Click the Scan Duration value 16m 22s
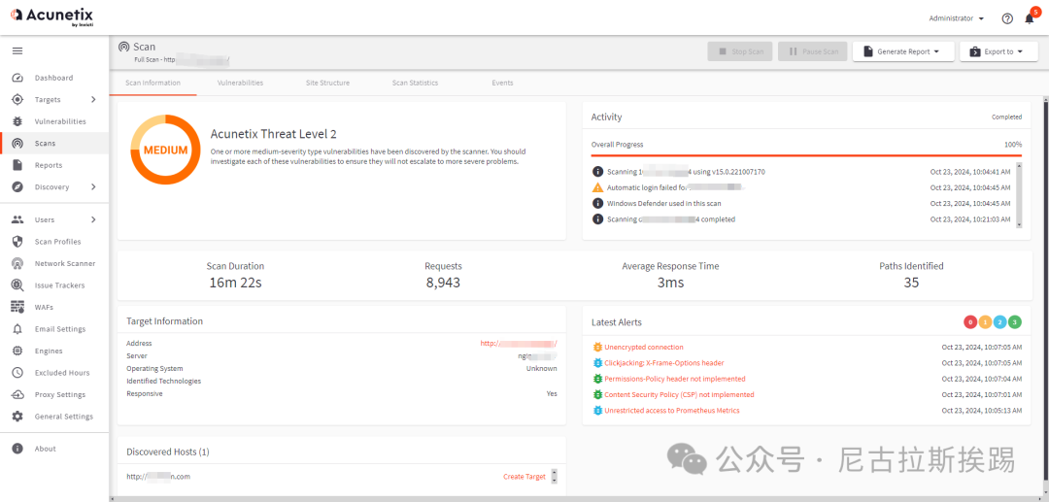This screenshot has height=502, width=1049. [235, 283]
